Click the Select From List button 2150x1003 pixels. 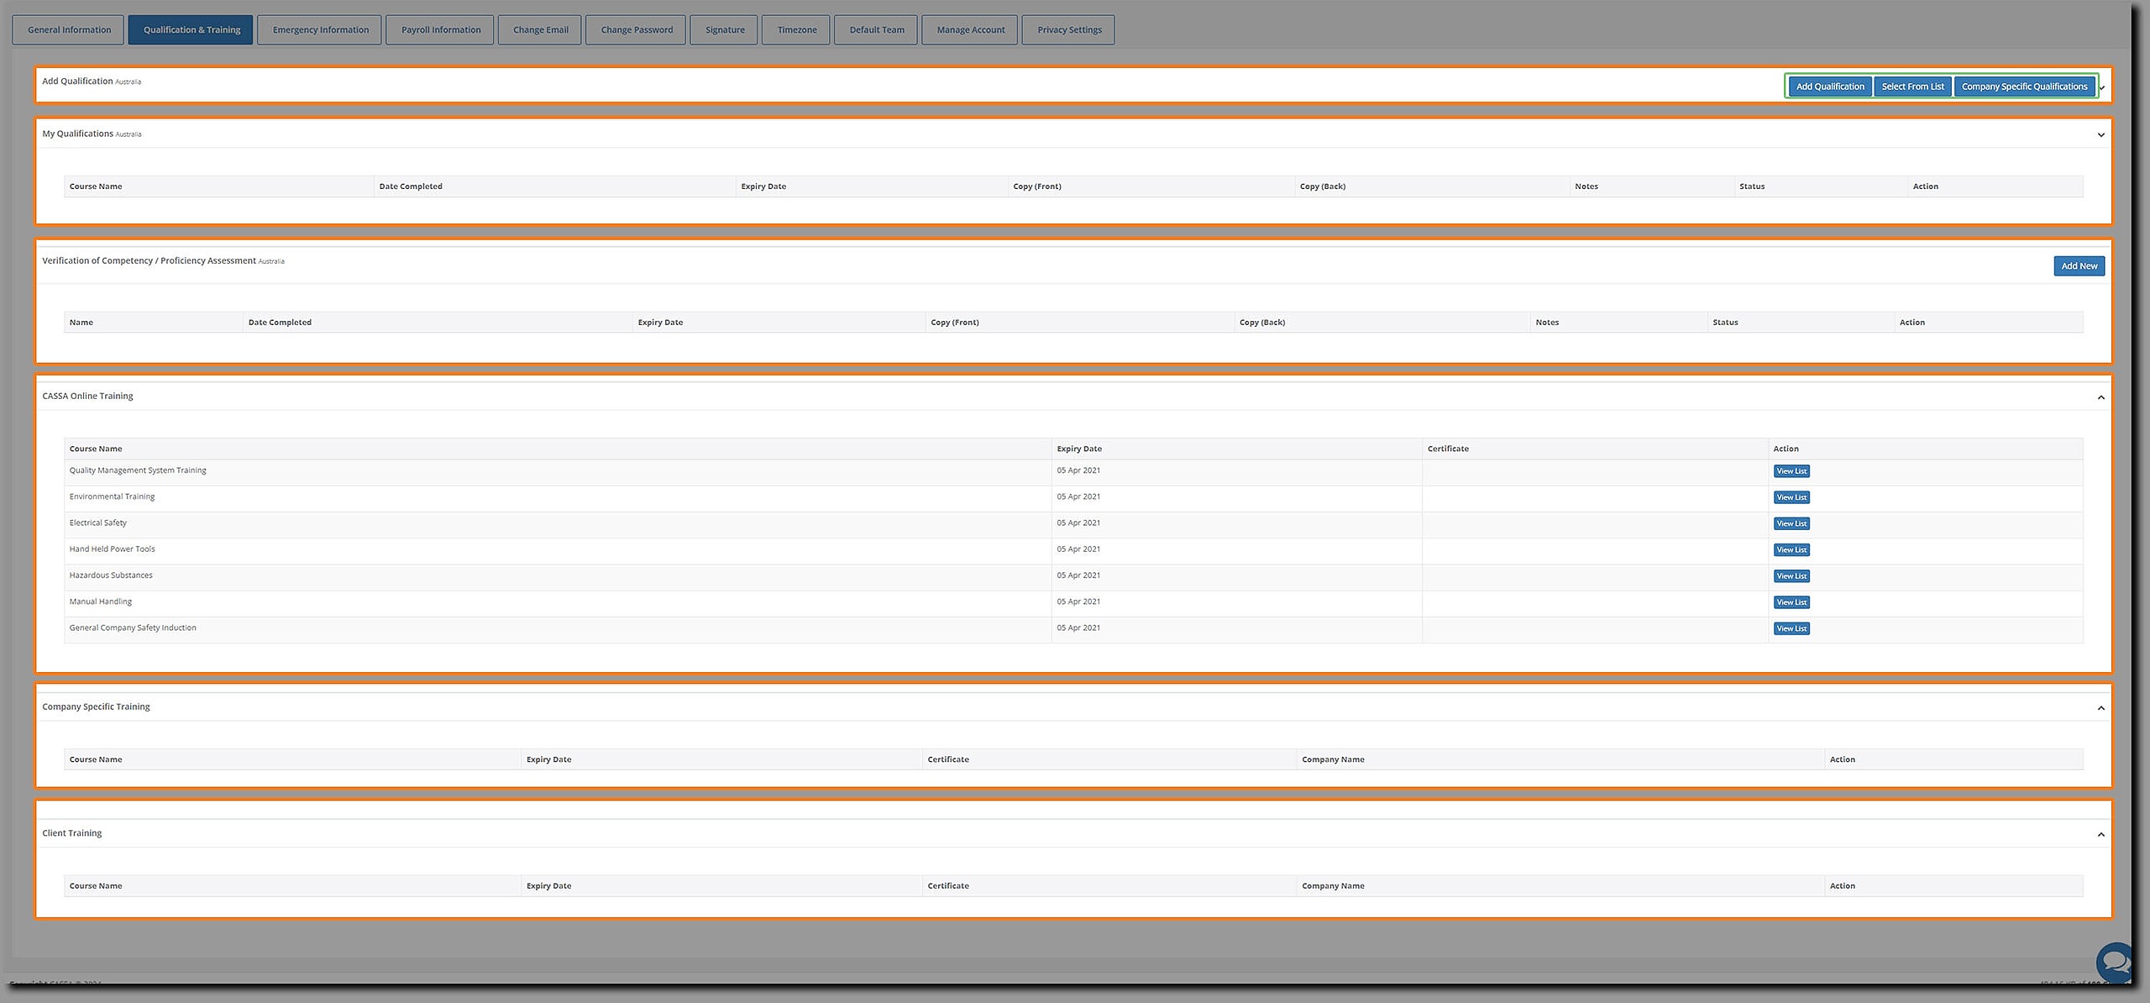click(1912, 87)
